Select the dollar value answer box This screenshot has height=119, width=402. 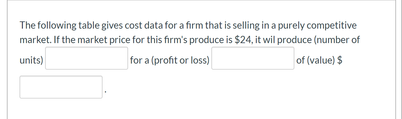61,87
